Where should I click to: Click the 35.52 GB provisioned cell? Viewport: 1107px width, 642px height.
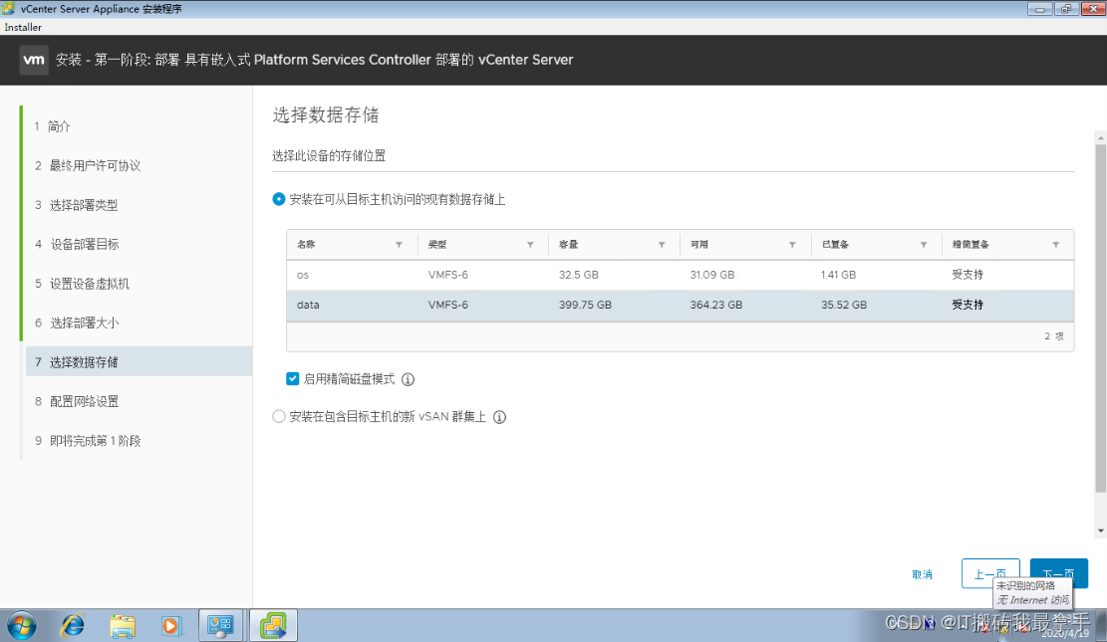[844, 306]
